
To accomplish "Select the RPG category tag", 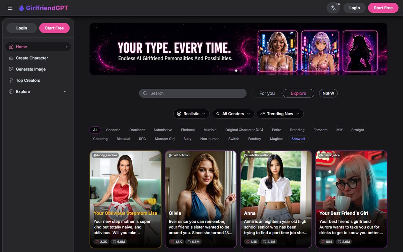I will [x=142, y=139].
